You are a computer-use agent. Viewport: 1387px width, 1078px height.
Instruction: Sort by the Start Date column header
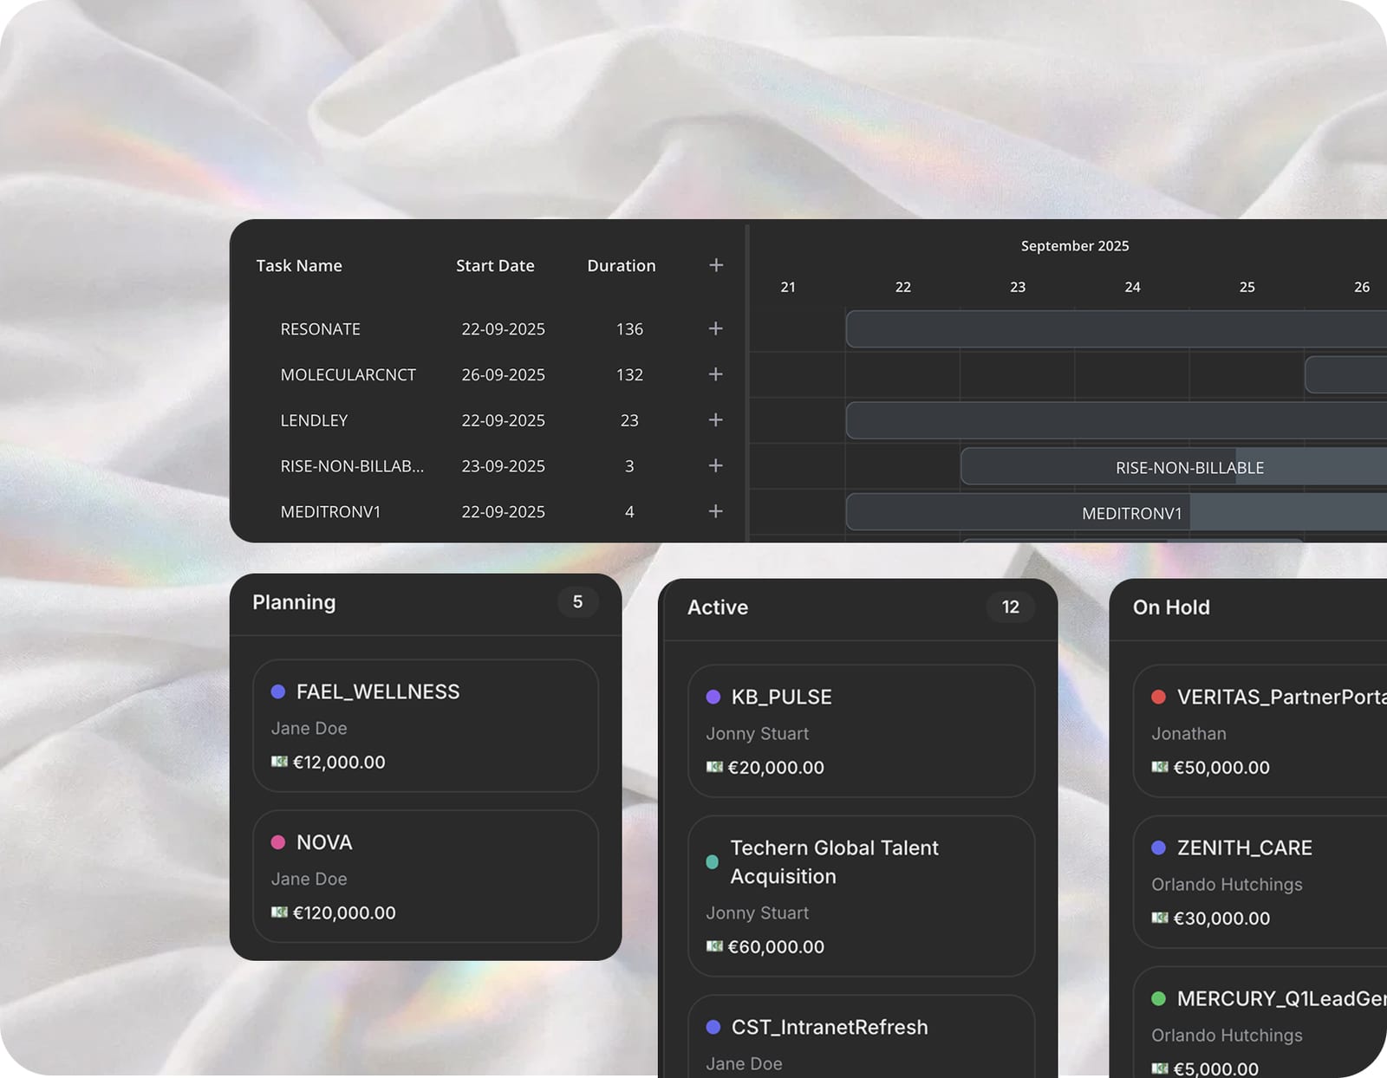click(x=495, y=266)
